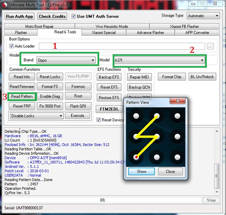The width and height of the screenshot is (226, 215).
Task: Open the Storage Type dropdown
Action: [203, 16]
